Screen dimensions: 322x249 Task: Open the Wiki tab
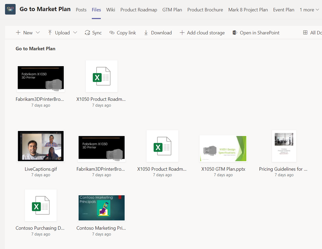pyautogui.click(x=111, y=10)
